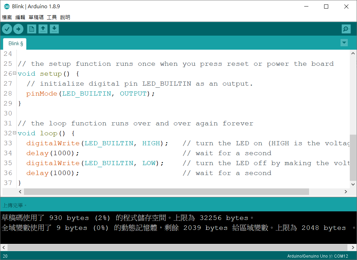Viewport: 357px width, 260px height.
Task: Open the Serial Monitor icon
Action: pyautogui.click(x=346, y=29)
